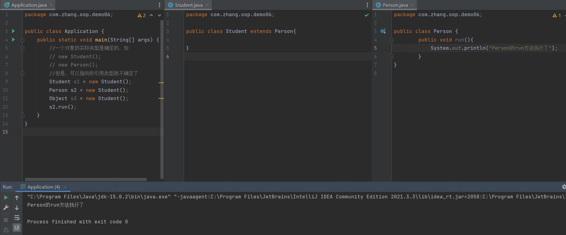Close the Application.java tab

(x=51, y=5)
